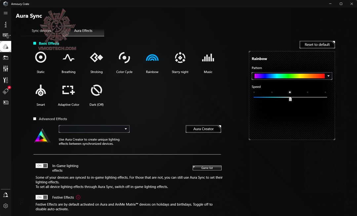The height and width of the screenshot is (216, 357).
Task: Pick the Smart effect icon
Action: [41, 90]
